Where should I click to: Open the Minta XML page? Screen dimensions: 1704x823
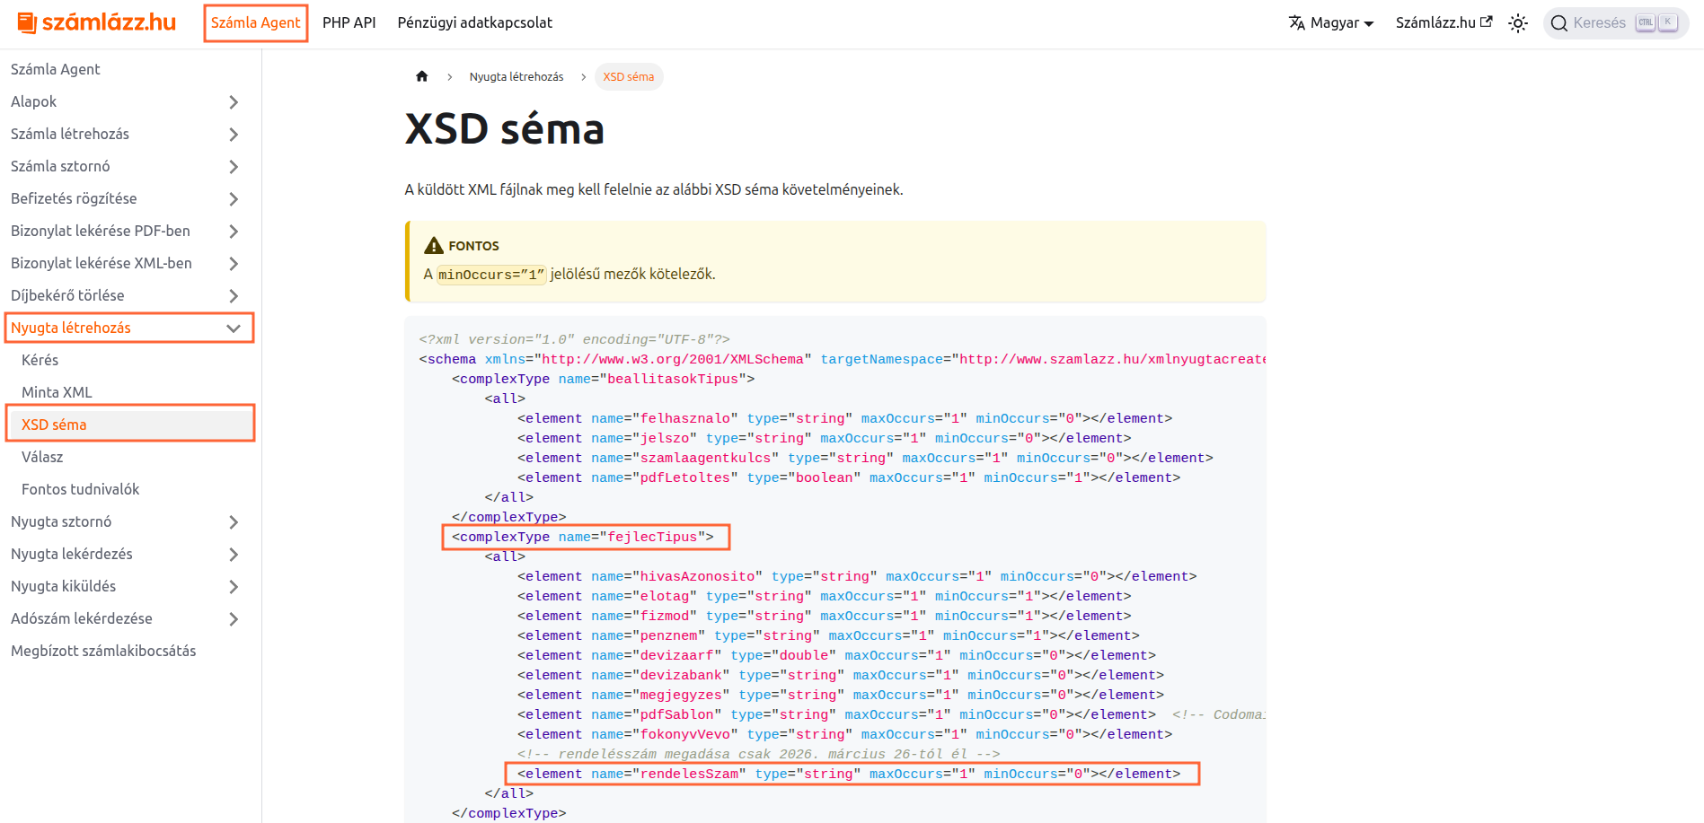pos(57,392)
